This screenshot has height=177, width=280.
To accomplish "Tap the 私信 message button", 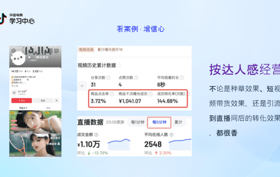I will (43, 100).
